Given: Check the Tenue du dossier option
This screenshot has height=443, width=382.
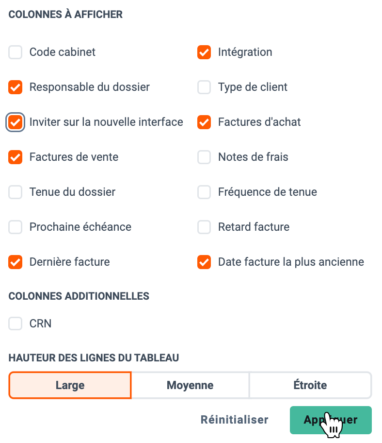Looking at the screenshot, I should click(x=15, y=192).
